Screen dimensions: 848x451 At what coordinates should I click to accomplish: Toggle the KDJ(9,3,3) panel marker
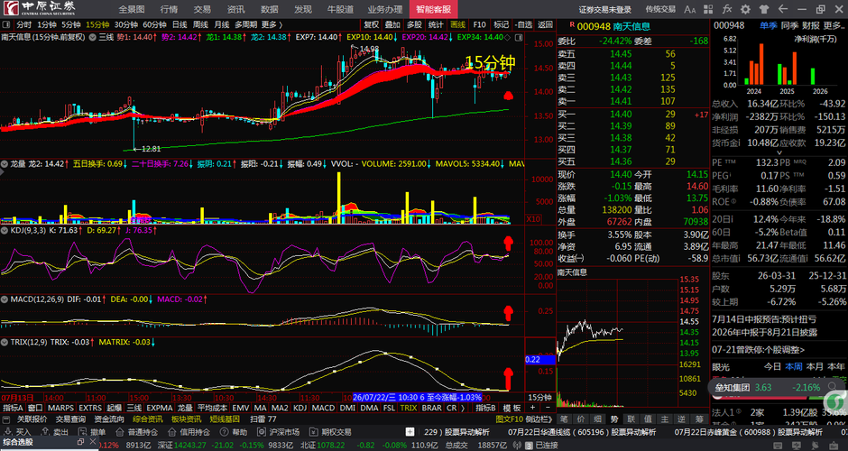pos(5,230)
